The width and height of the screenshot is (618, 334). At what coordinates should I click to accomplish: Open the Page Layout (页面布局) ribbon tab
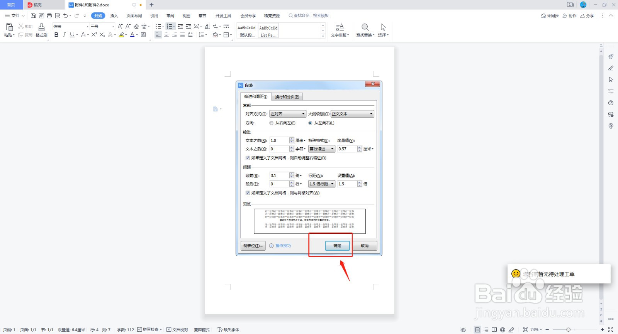tap(134, 16)
